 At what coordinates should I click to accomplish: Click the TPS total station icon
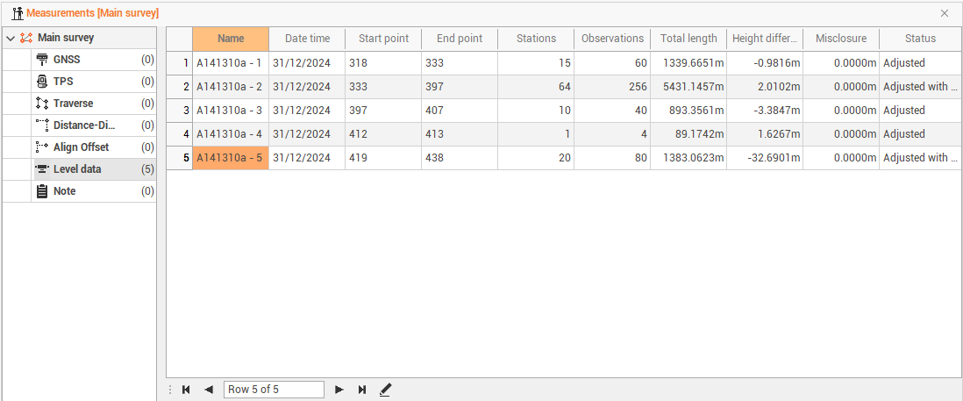coord(41,82)
